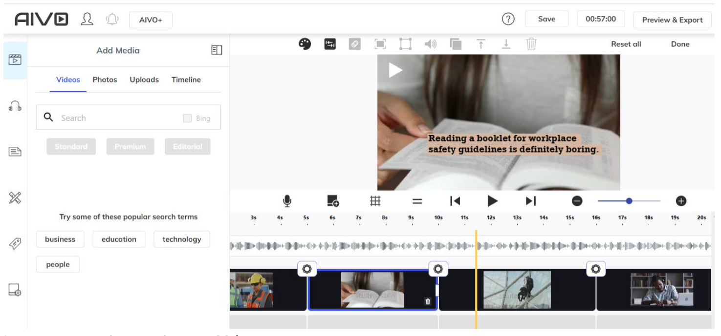Switch to the Uploads tab
721x336 pixels.
[x=144, y=80]
